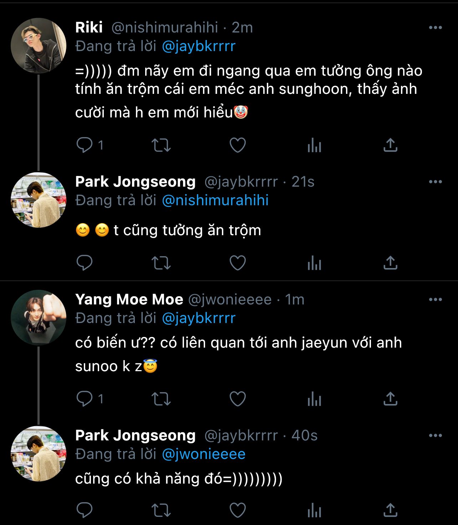Open more options on Yang Moe Moe's tweet
The width and height of the screenshot is (458, 525).
pyautogui.click(x=435, y=299)
